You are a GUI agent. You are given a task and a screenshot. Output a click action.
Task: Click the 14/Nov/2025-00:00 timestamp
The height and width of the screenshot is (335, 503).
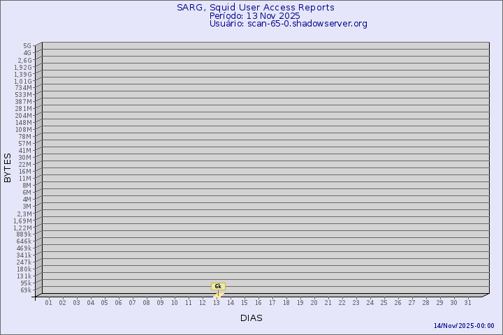464,326
